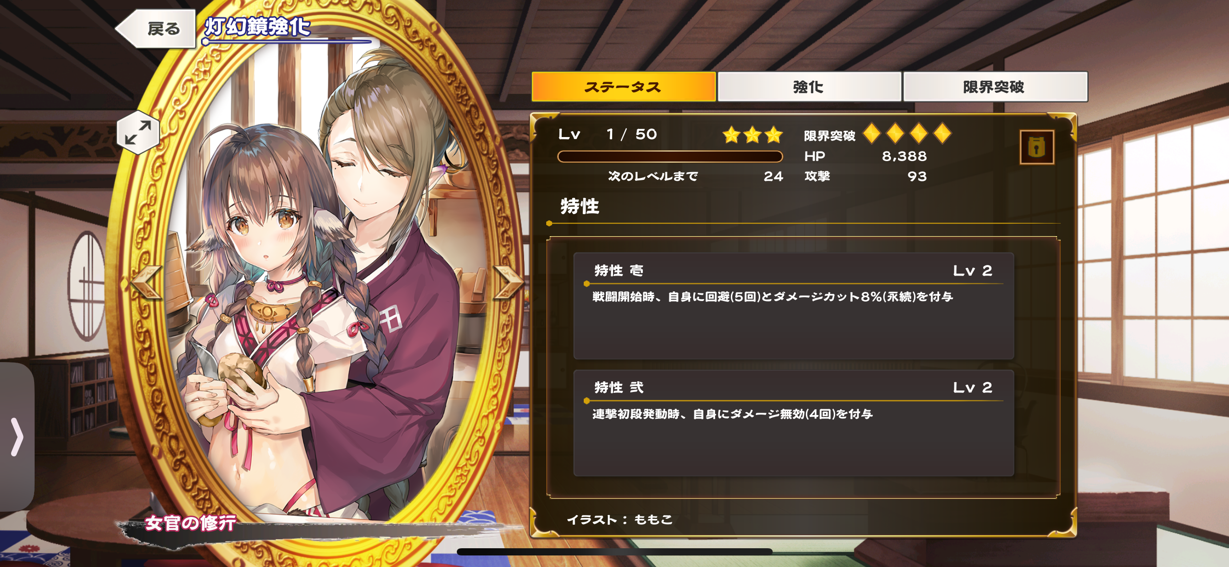Select the 特性 弐 trait panel
The width and height of the screenshot is (1229, 567).
point(793,423)
